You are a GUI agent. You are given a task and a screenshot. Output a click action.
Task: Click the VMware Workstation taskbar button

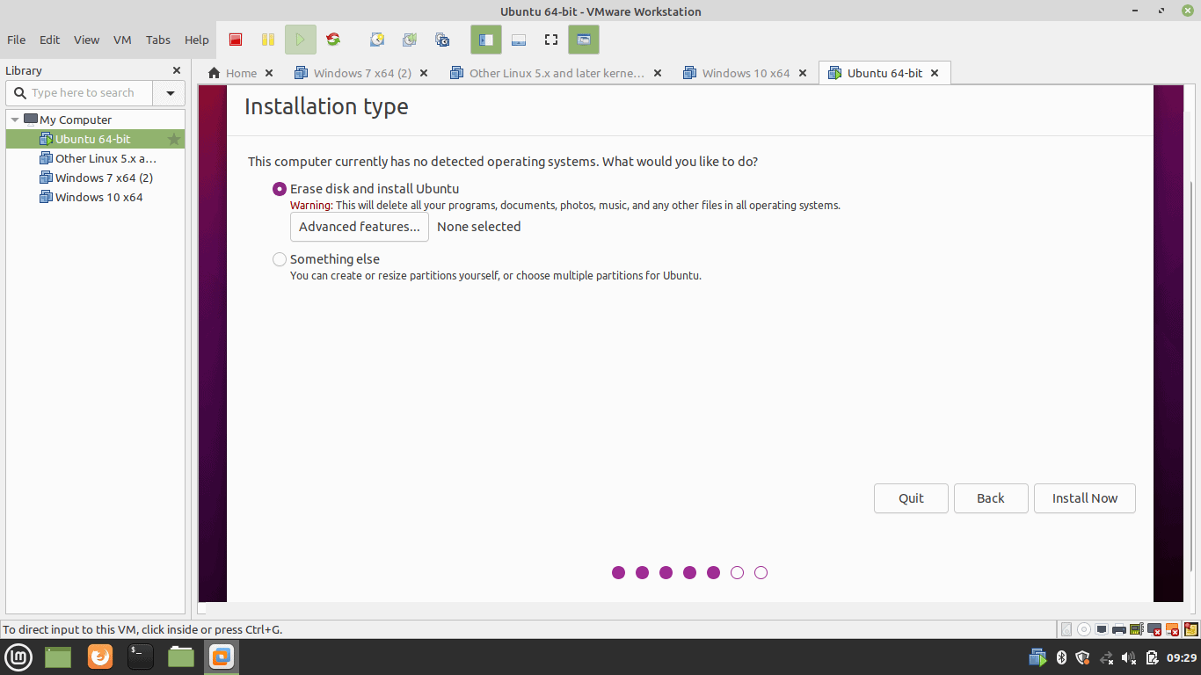point(222,657)
